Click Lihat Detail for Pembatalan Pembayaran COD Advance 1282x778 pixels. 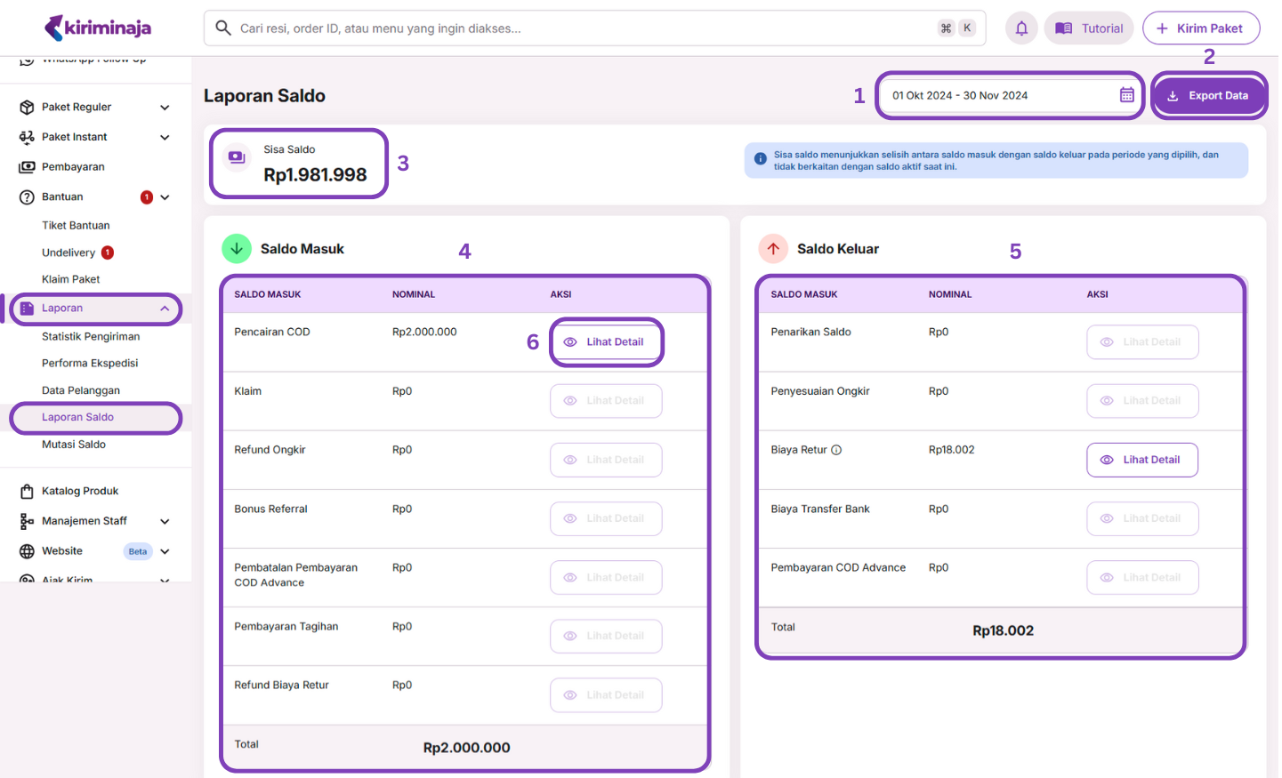tap(606, 577)
